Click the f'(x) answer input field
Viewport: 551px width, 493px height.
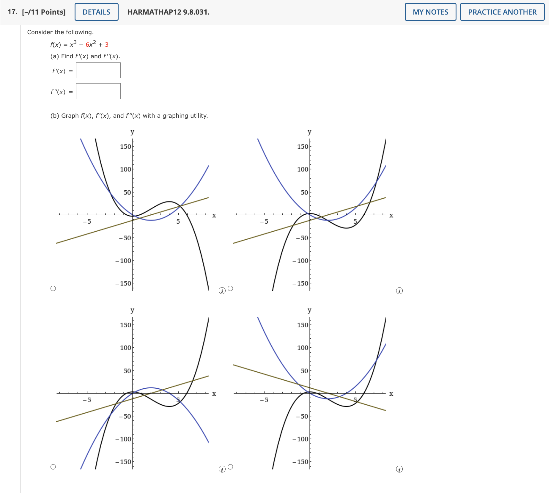98,70
